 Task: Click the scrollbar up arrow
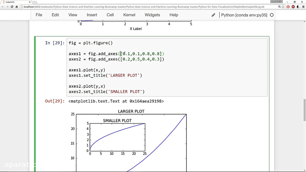(304, 21)
